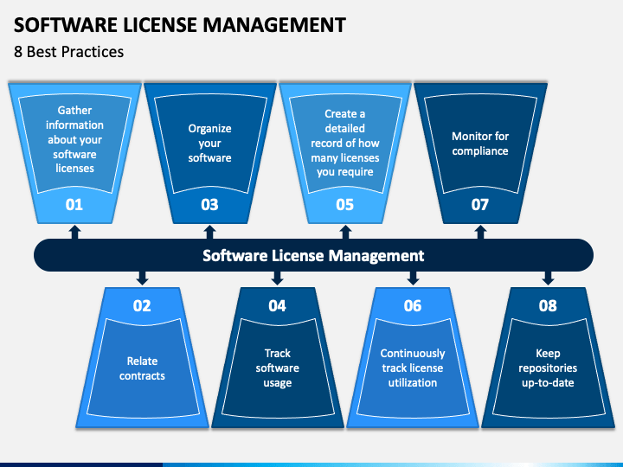623x467 pixels.
Task: Click 'Gather information about your software licenses' text
Action: point(74,139)
